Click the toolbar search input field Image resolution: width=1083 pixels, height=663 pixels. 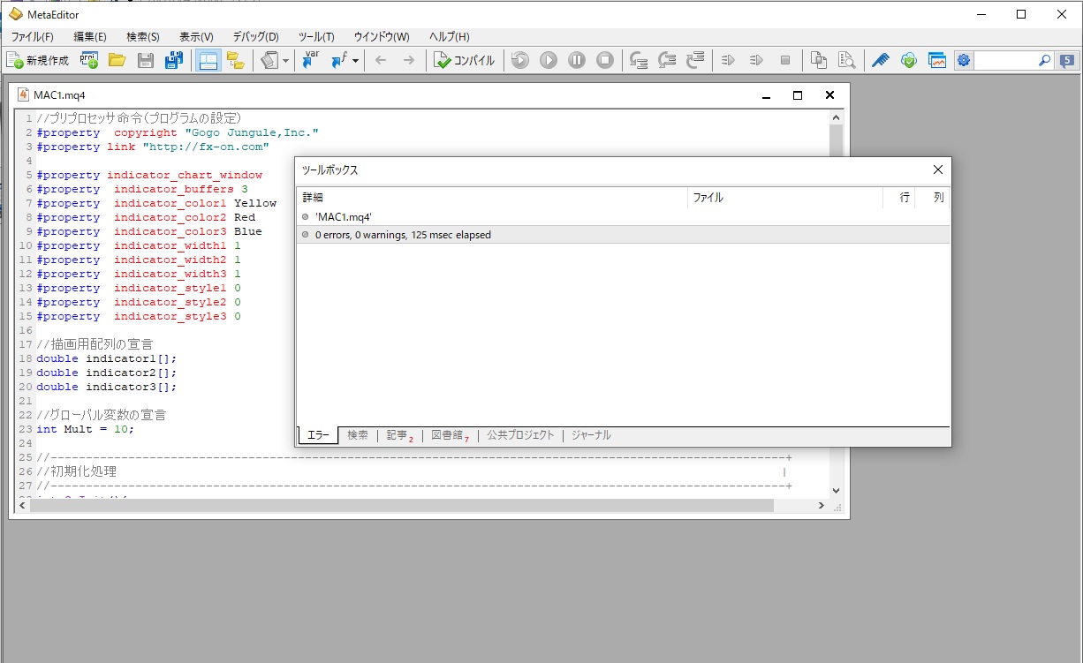[1005, 60]
